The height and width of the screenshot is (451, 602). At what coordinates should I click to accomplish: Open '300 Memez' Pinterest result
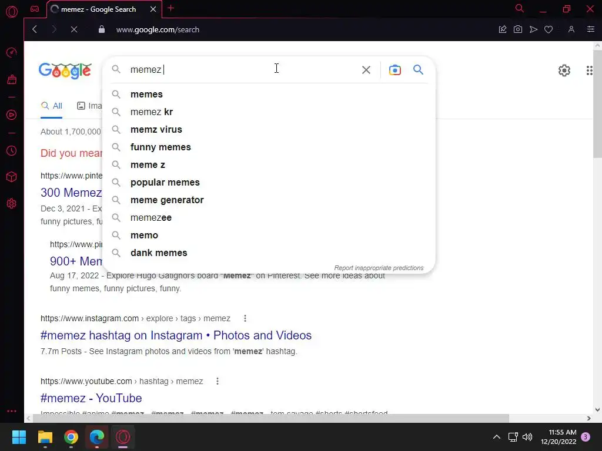click(71, 193)
